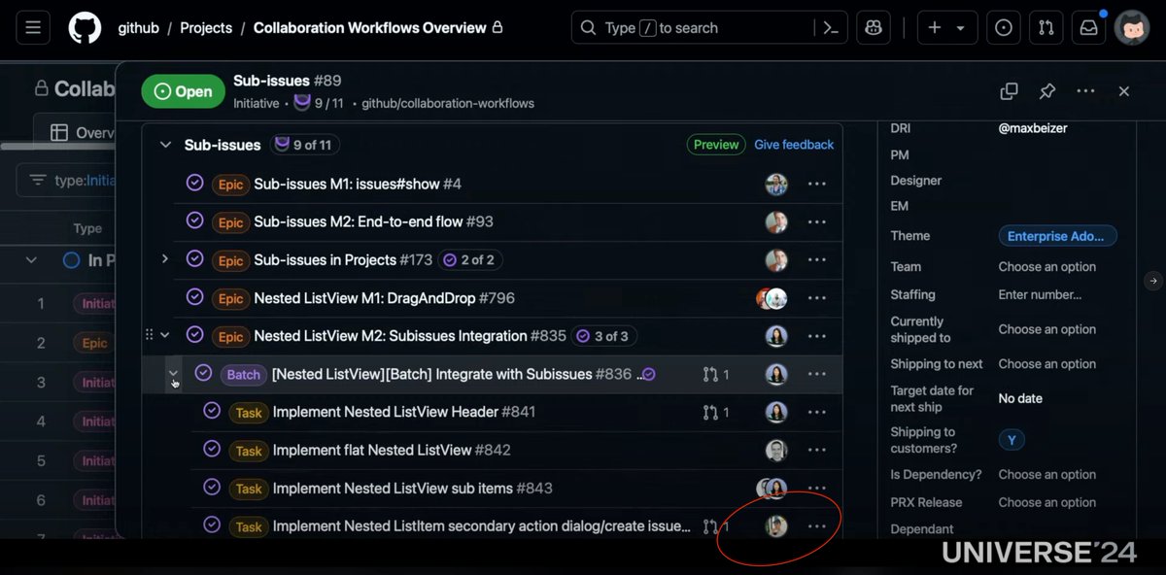The width and height of the screenshot is (1166, 575).
Task: Open the notifications inbox icon
Action: [x=1089, y=27]
